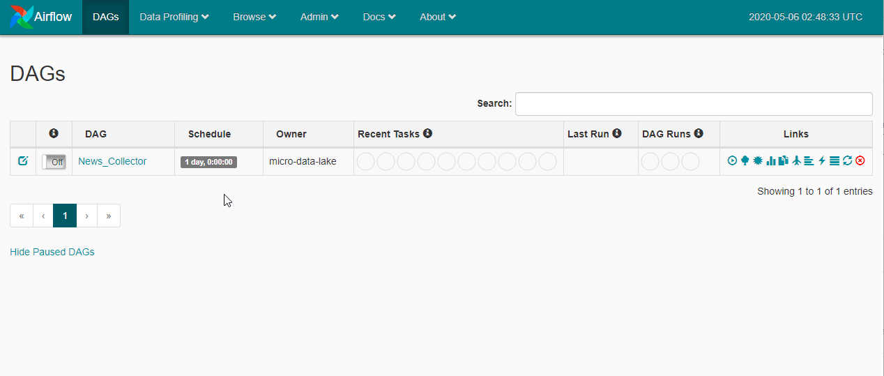
Task: Open Code View via the lightning bolt icon
Action: pos(822,160)
